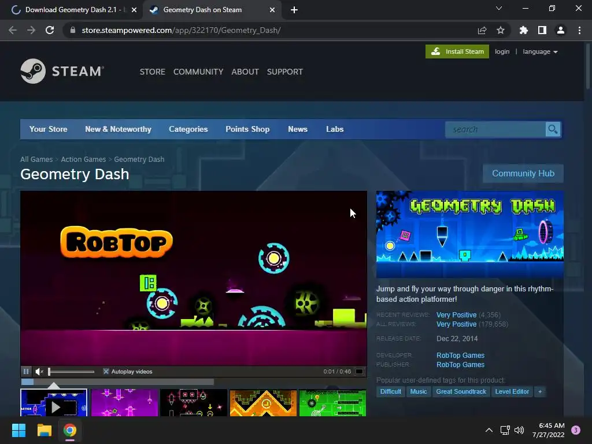The height and width of the screenshot is (444, 592).
Task: Select the Difficult tag
Action: tap(390, 391)
